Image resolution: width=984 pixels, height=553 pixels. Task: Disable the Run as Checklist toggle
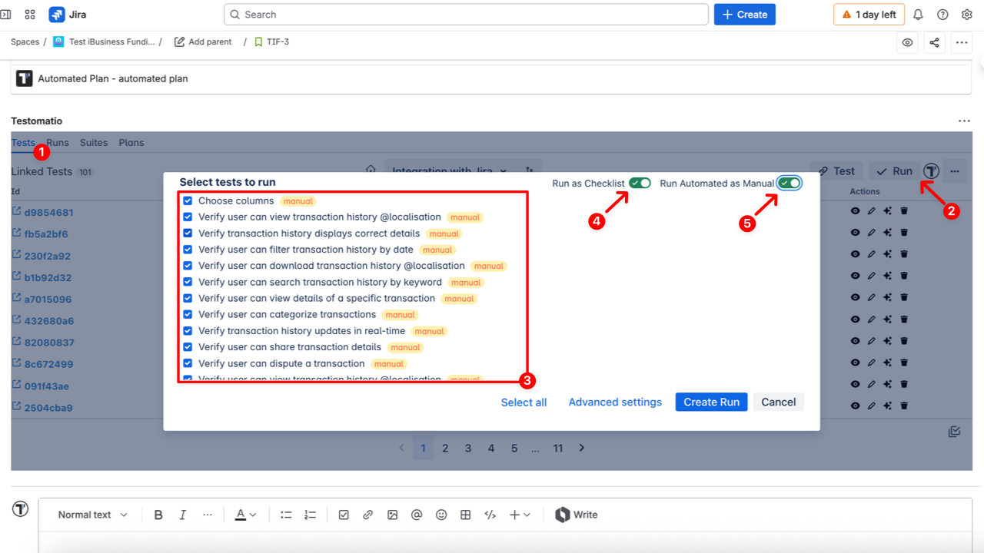pyautogui.click(x=638, y=184)
